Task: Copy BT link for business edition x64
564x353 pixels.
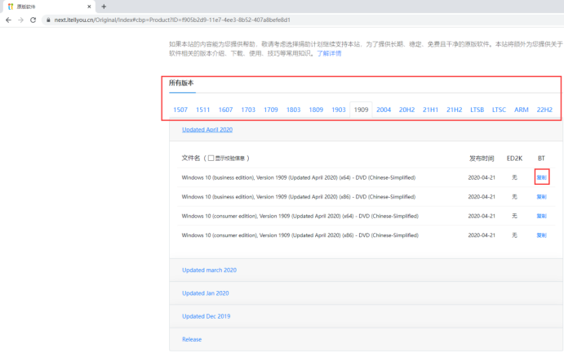Action: pyautogui.click(x=541, y=176)
